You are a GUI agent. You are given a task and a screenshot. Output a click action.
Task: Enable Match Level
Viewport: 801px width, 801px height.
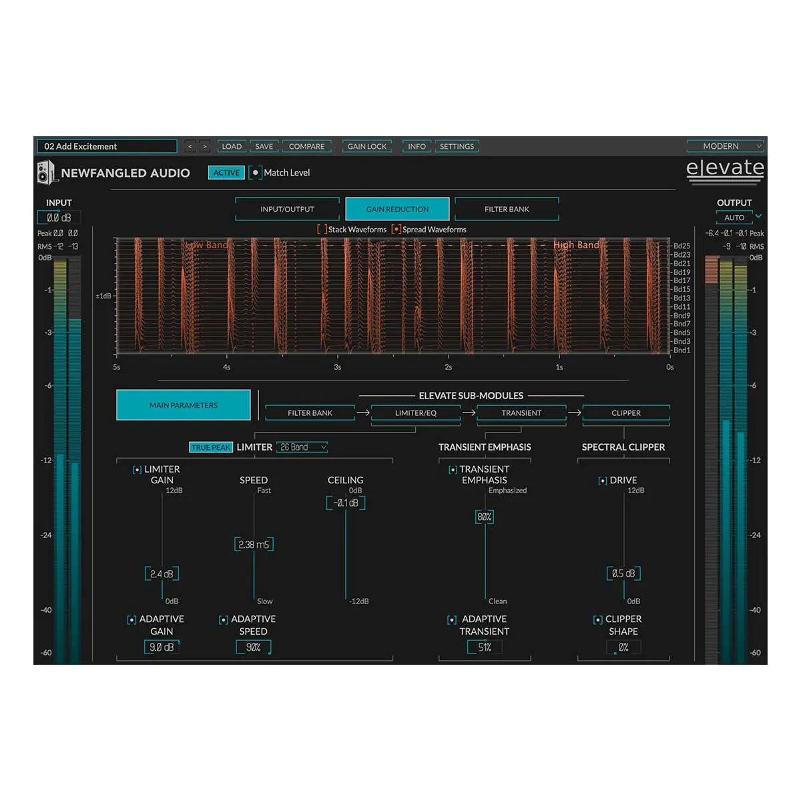click(x=255, y=172)
